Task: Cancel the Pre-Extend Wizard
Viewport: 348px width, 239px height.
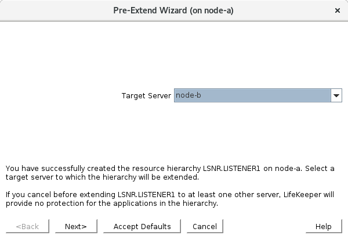Action: (204, 226)
